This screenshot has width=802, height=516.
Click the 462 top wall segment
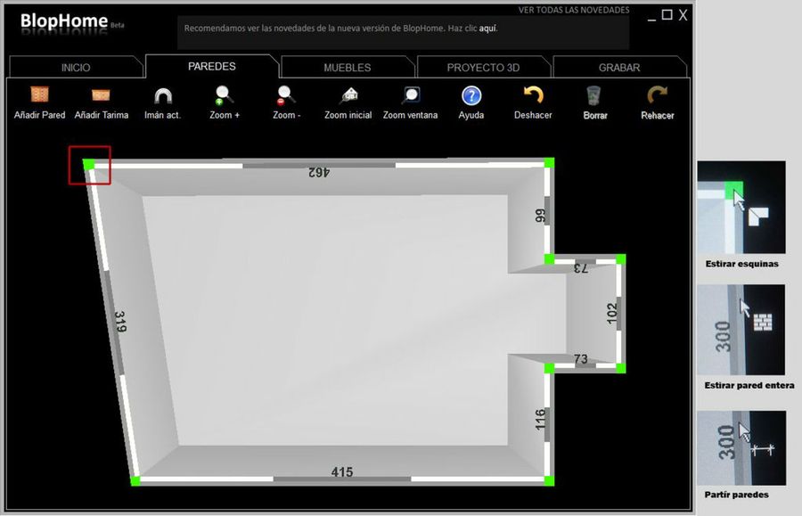319,166
